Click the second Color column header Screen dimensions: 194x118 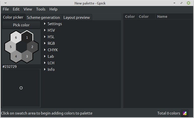[146, 16]
